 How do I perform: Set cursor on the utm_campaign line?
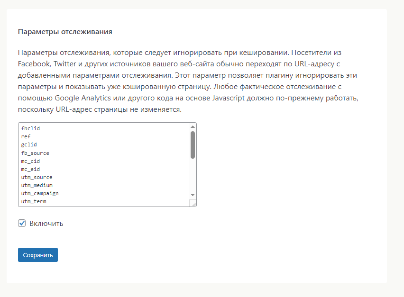click(x=40, y=193)
